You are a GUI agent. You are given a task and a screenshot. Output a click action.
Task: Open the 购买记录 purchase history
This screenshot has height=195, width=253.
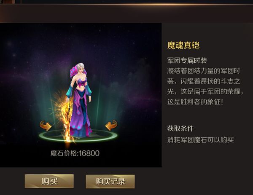(x=110, y=182)
